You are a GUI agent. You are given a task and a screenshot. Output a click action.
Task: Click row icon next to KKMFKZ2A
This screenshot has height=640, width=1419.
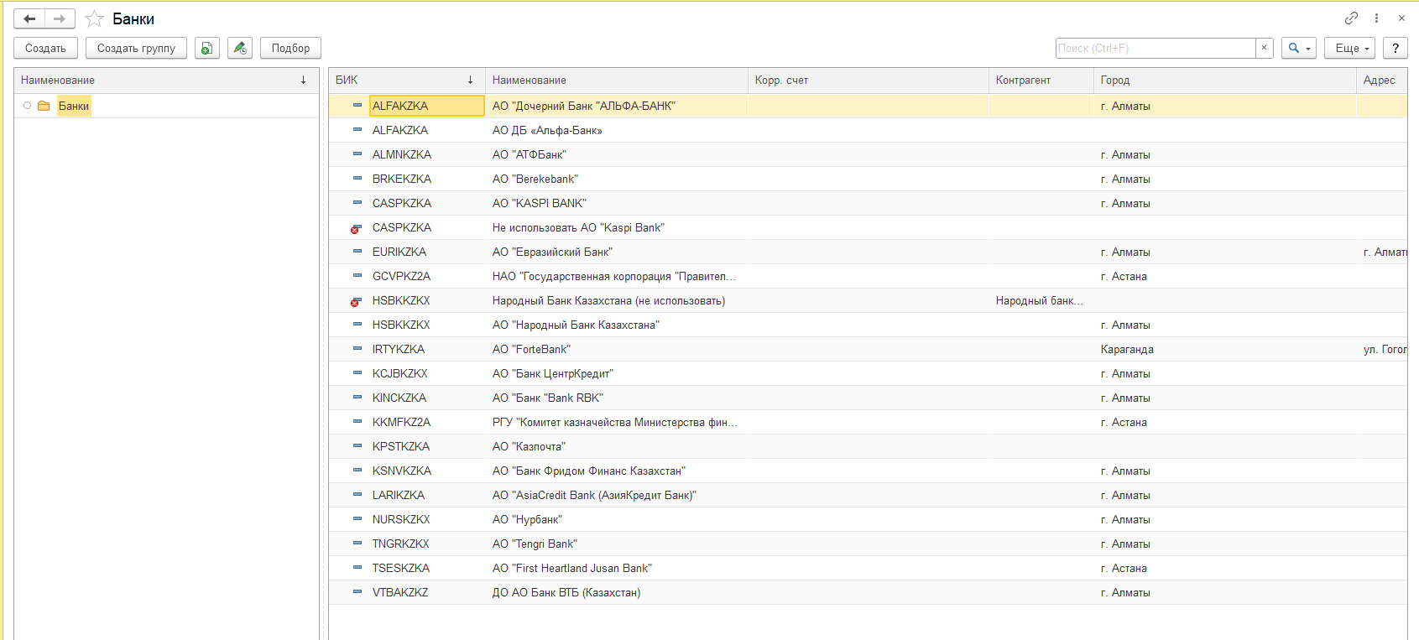click(357, 422)
